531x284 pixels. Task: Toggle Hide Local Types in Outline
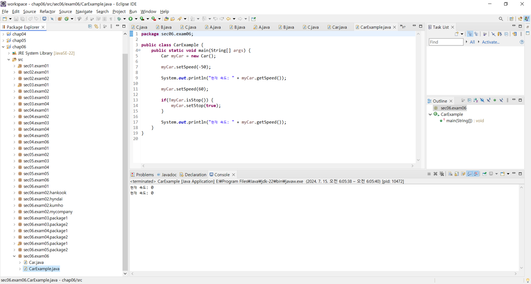[x=501, y=101]
